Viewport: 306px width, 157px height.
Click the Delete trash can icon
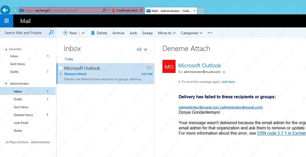(93, 33)
